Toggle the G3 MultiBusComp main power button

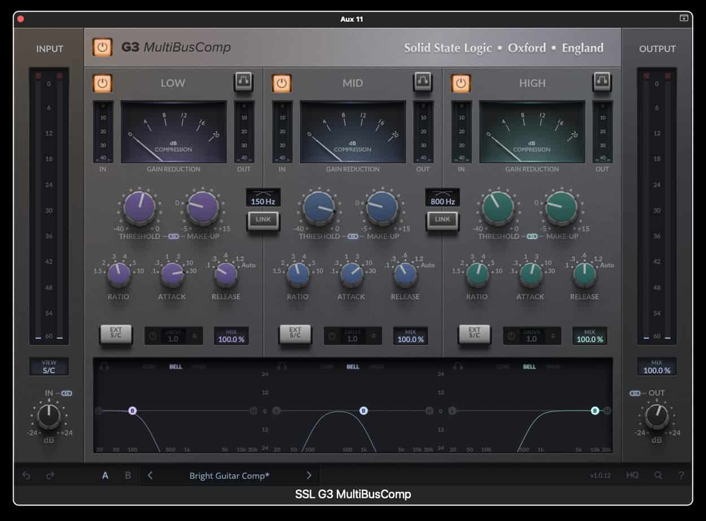pyautogui.click(x=102, y=47)
